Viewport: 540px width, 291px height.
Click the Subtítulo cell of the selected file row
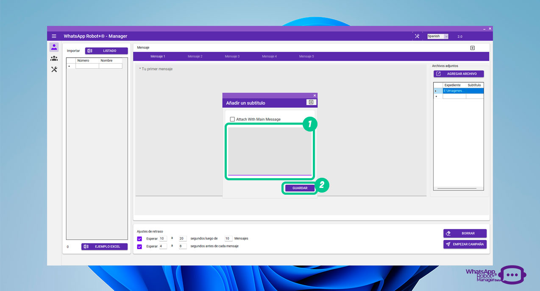pyautogui.click(x=475, y=91)
